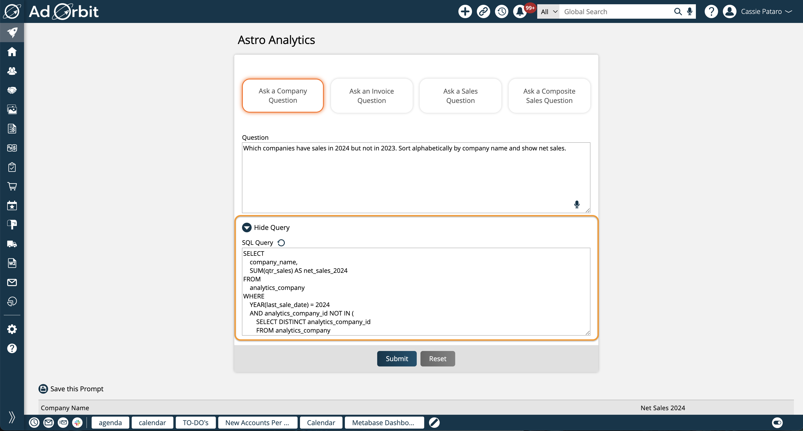This screenshot has width=803, height=431.
Task: Open the shopping cart icon in sidebar
Action: pyautogui.click(x=12, y=186)
